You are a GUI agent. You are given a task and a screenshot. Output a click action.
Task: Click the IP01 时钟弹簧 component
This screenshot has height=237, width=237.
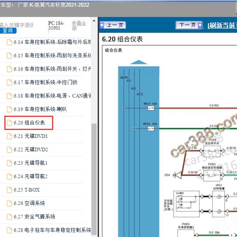point(219,204)
